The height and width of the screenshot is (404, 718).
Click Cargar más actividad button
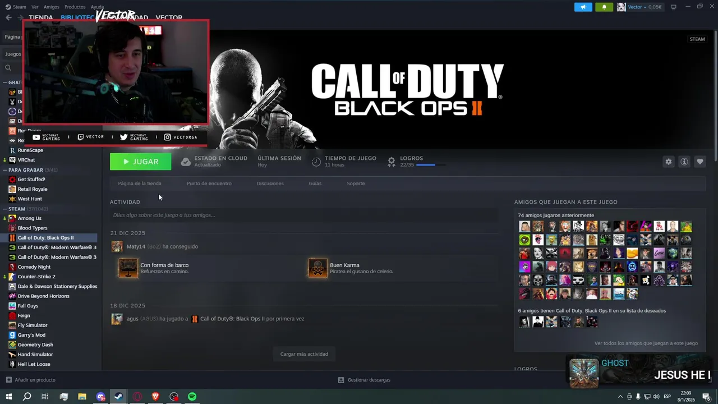click(x=304, y=354)
